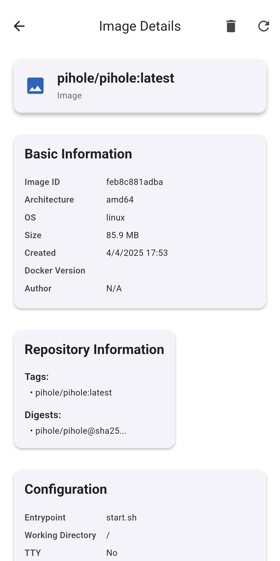
Task: Click the pihole/pihole:latest tag entry
Action: coord(73,393)
